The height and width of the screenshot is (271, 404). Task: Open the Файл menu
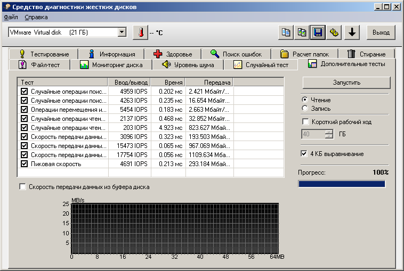point(11,17)
